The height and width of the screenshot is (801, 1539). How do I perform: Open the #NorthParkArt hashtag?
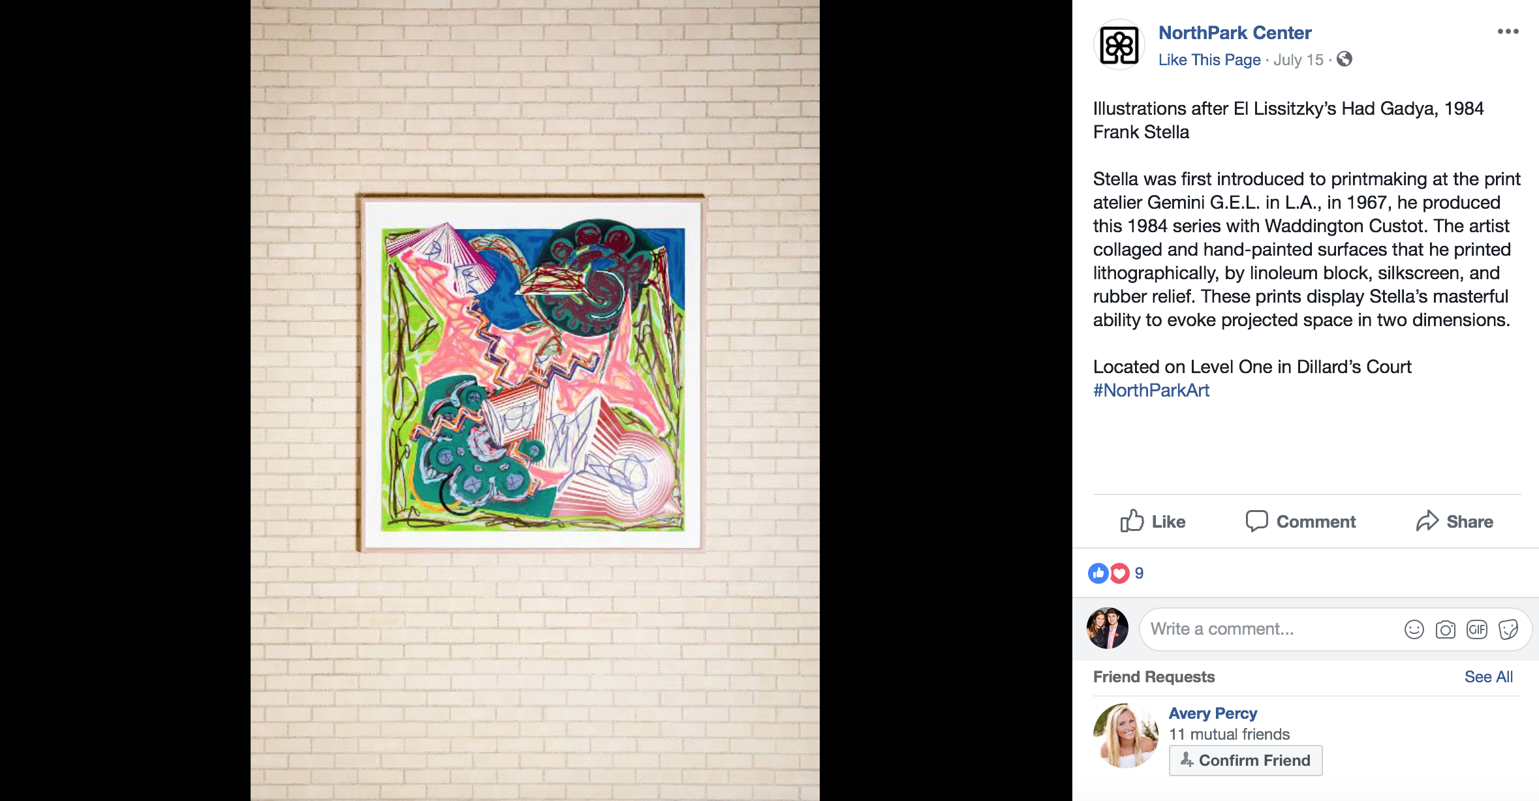1151,391
